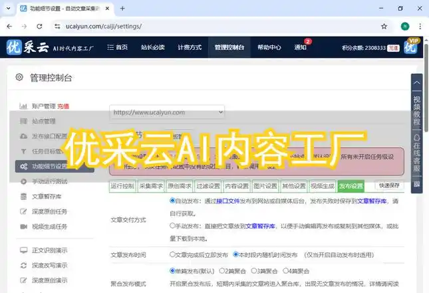
Task: Open 文章暂存库 link in 自动发布 description
Action: pyautogui.click(x=372, y=201)
